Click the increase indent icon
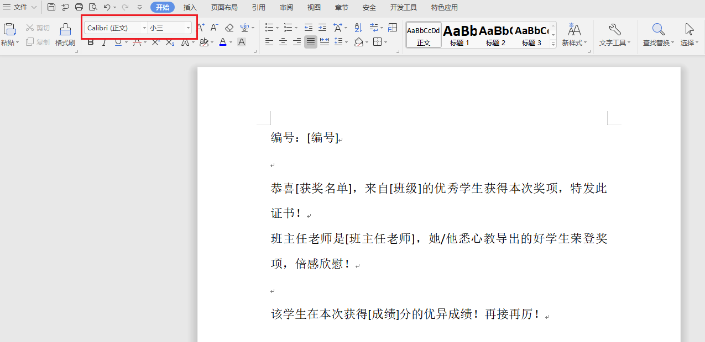The image size is (705, 342). pyautogui.click(x=322, y=27)
